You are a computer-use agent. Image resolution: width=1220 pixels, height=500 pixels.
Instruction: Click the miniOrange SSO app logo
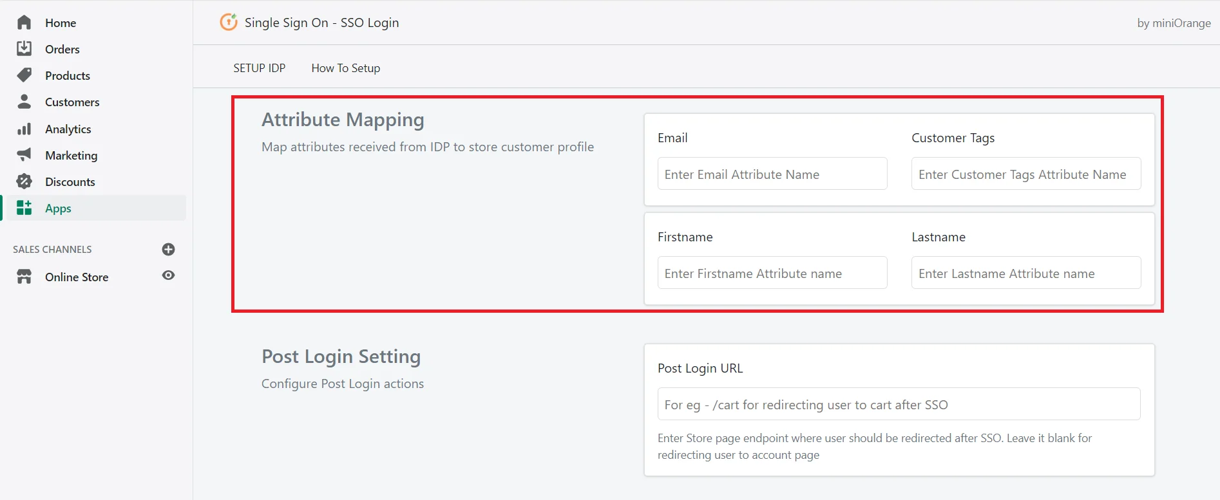229,23
